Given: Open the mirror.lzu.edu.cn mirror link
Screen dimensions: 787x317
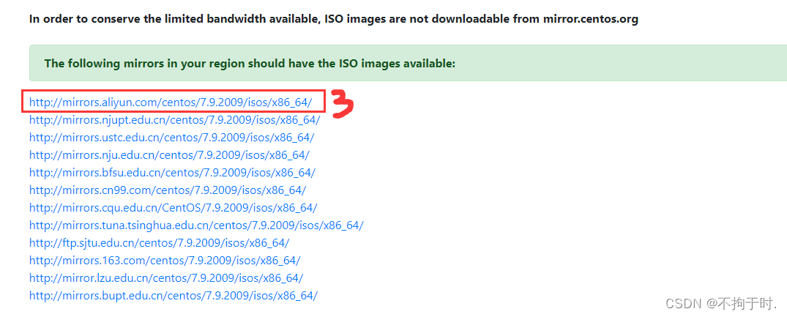Looking at the screenshot, I should pyautogui.click(x=166, y=278).
